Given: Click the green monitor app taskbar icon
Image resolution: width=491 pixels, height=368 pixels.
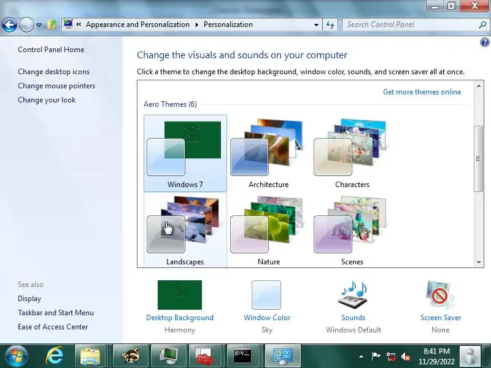Looking at the screenshot, I should pyautogui.click(x=168, y=356).
